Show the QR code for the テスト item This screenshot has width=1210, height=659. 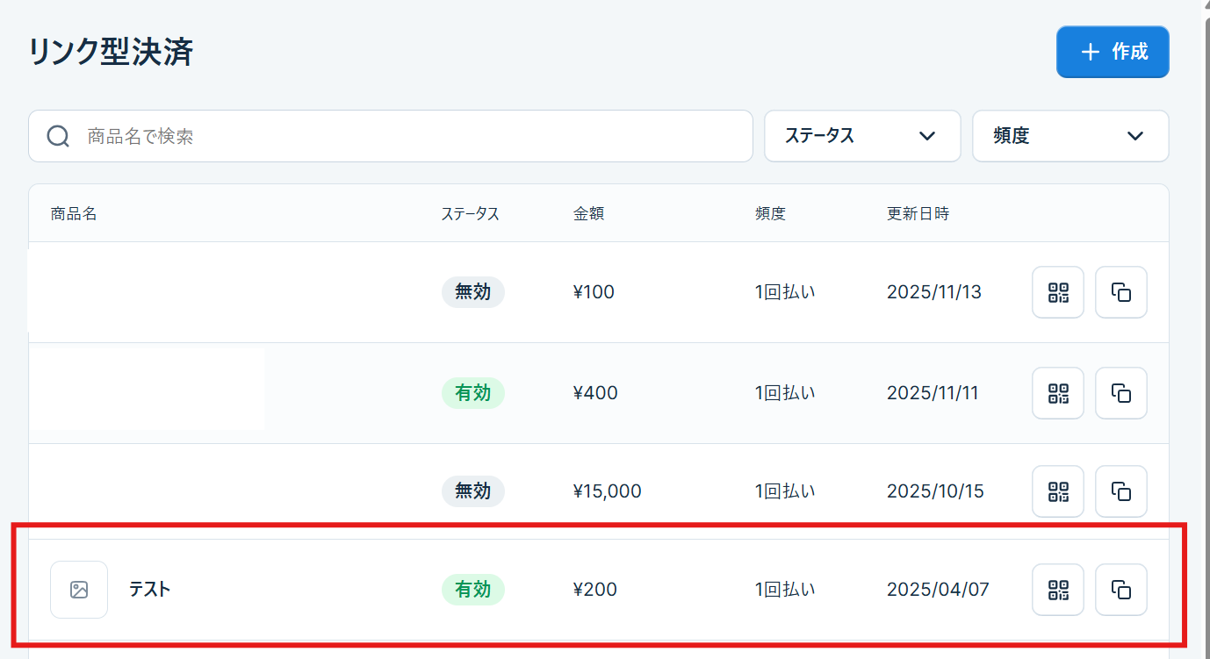1058,590
